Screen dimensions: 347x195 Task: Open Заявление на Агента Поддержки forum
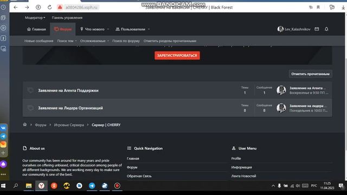(x=68, y=90)
